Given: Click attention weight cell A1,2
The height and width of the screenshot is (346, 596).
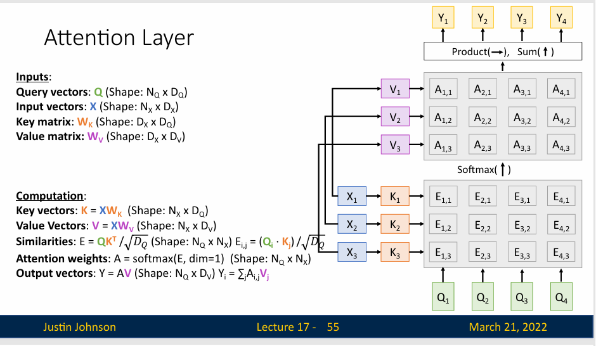Looking at the screenshot, I should 443,117.
